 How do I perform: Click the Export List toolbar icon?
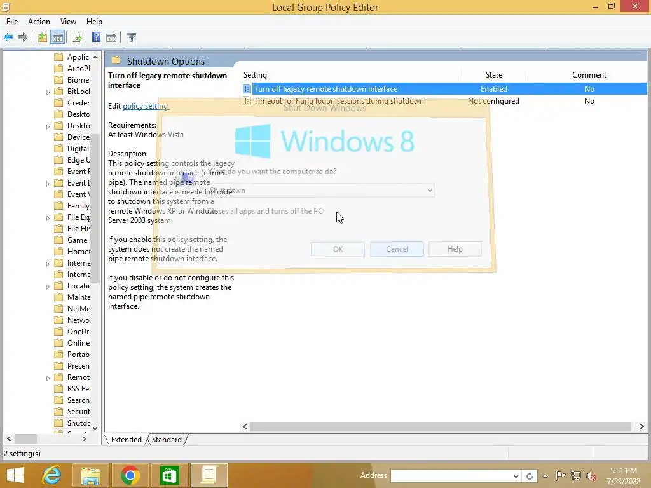click(77, 37)
